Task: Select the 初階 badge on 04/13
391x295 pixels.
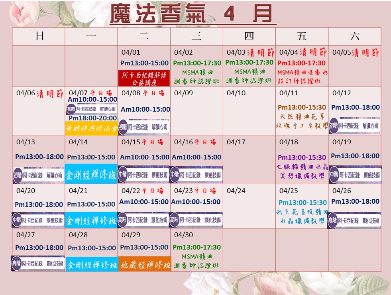Action: 18,175
